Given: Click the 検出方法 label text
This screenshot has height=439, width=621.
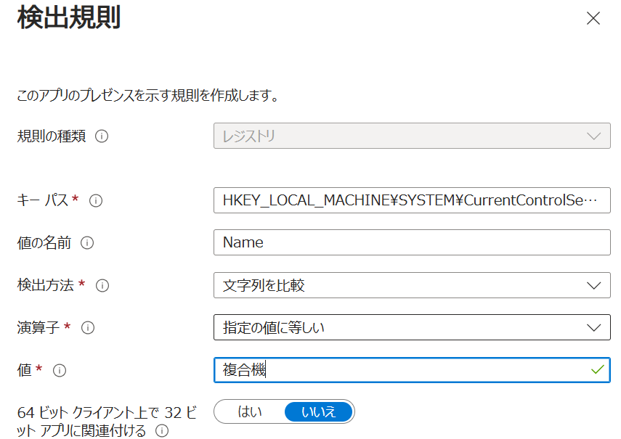Looking at the screenshot, I should (x=45, y=285).
